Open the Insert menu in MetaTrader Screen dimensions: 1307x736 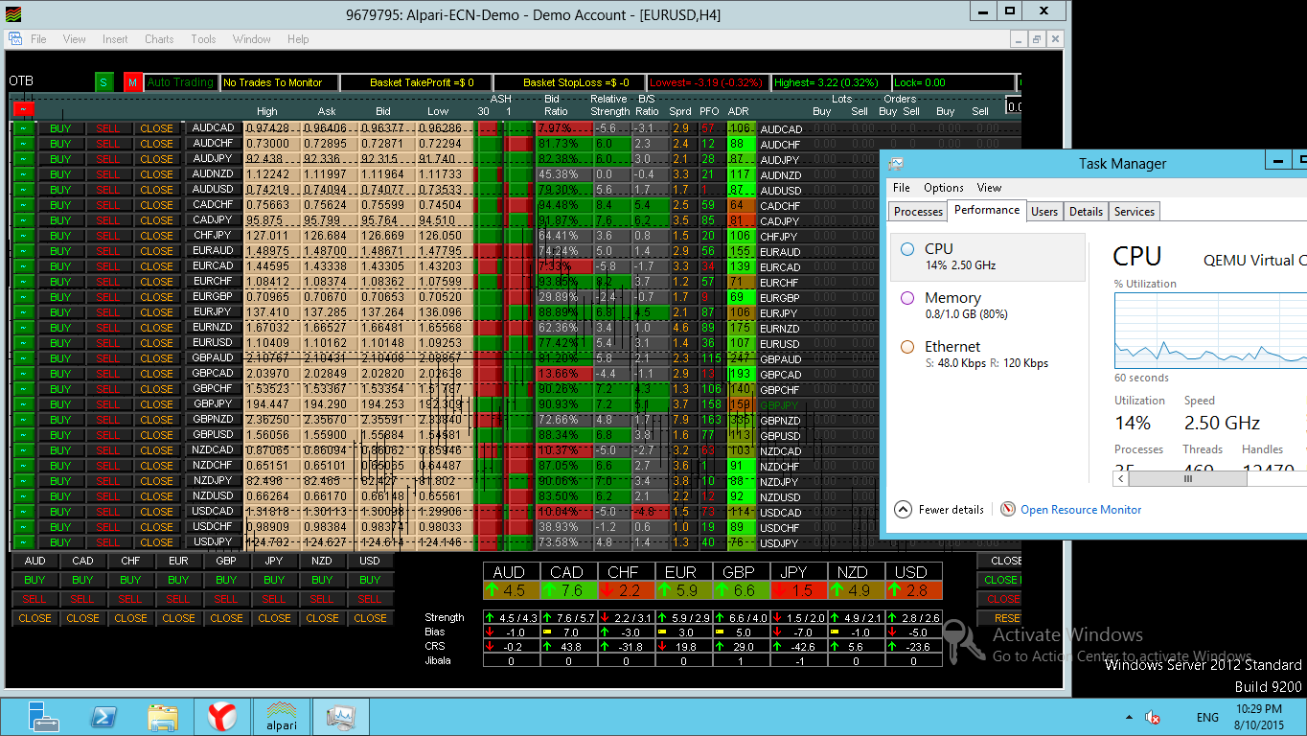(x=115, y=39)
